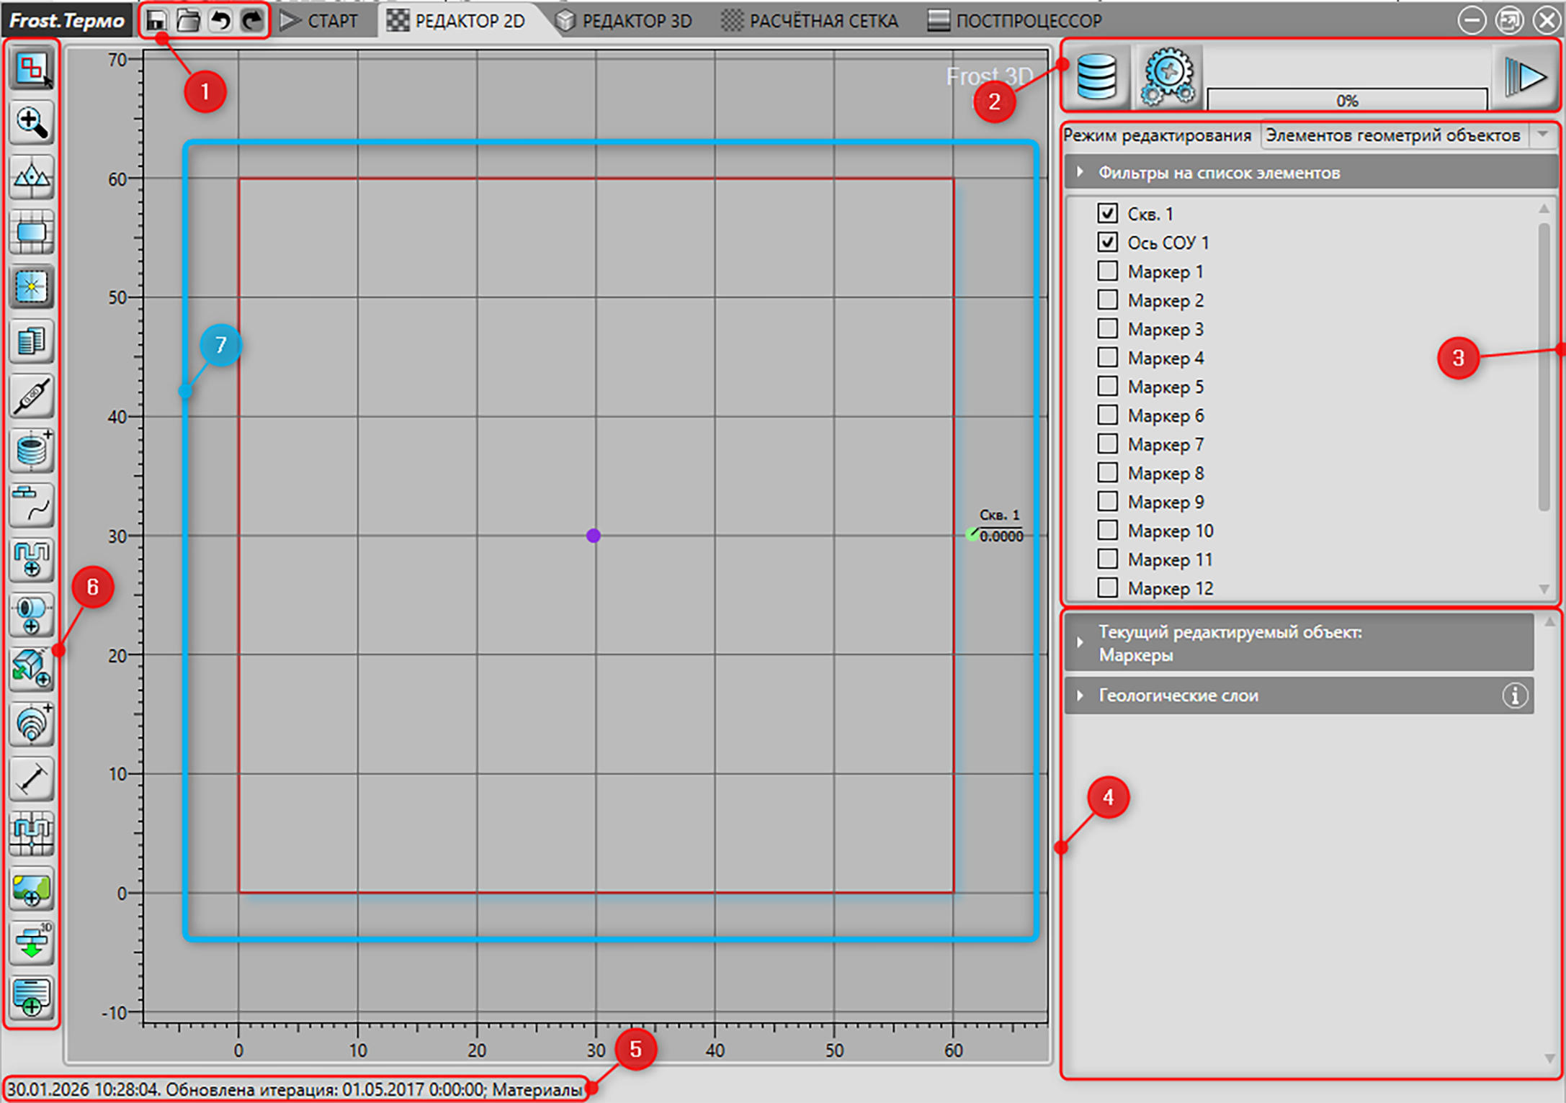Select the ruler measurement tool
Screen dimensions: 1566x1103
pyautogui.click(x=32, y=779)
